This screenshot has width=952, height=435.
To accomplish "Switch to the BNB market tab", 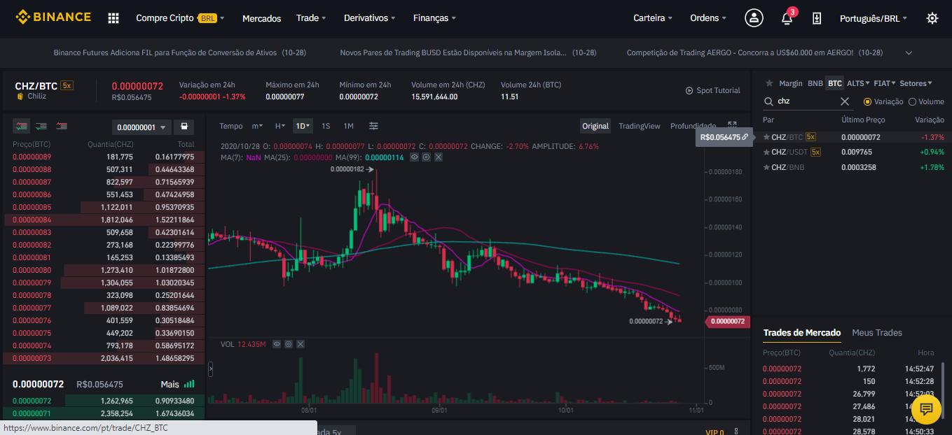I will click(x=815, y=83).
